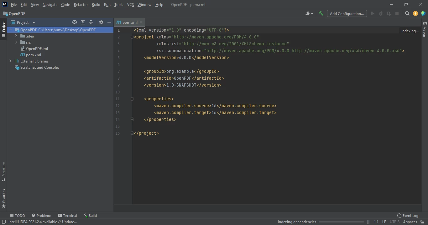This screenshot has width=428, height=225.
Task: Expand the src folder
Action: (16, 42)
